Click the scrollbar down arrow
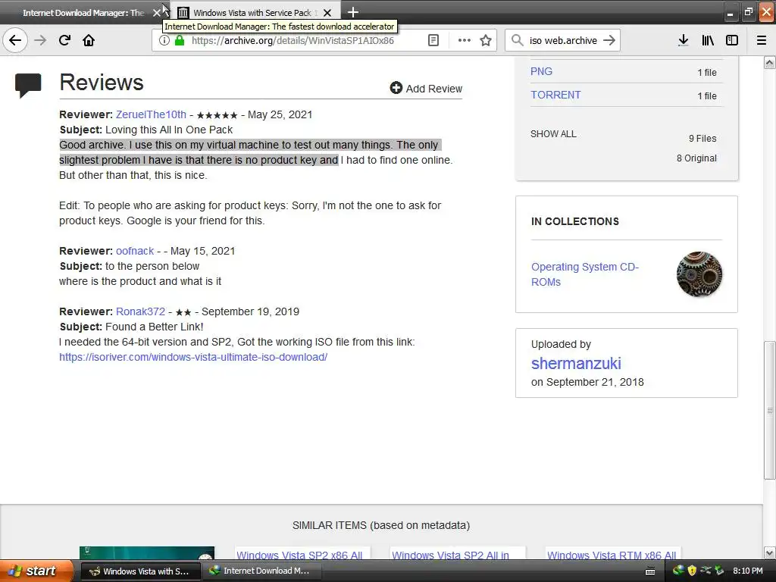The width and height of the screenshot is (776, 582). click(770, 552)
